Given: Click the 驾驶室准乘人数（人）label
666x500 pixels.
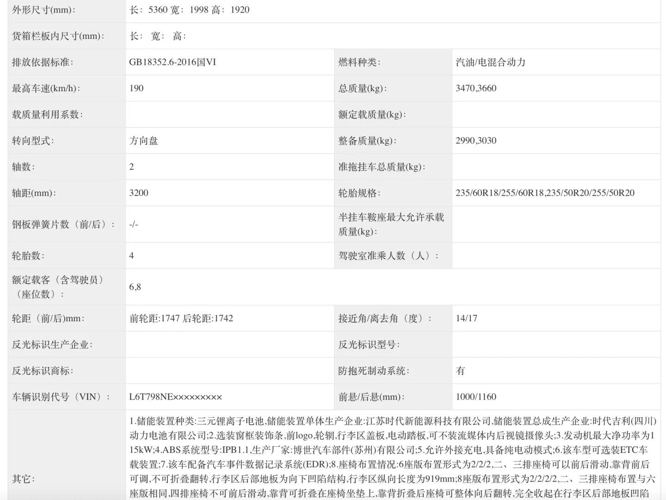Looking at the screenshot, I should click(388, 256).
